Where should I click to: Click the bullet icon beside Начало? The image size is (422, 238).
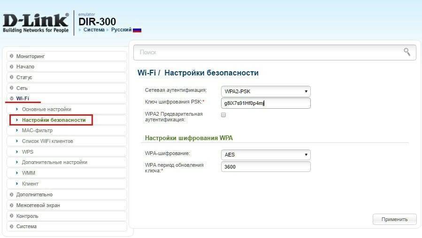click(x=11, y=67)
